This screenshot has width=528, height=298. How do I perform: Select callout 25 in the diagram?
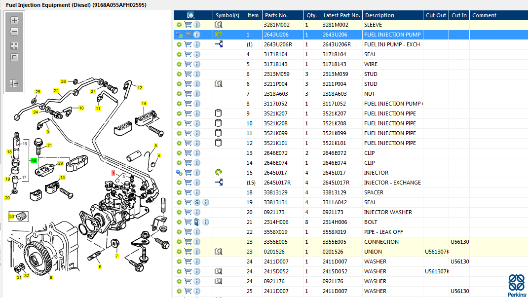(38, 92)
